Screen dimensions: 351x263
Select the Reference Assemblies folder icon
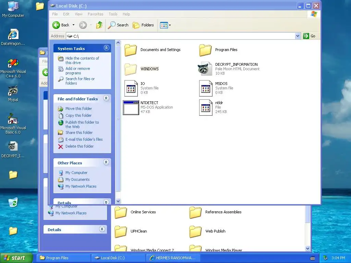point(195,212)
